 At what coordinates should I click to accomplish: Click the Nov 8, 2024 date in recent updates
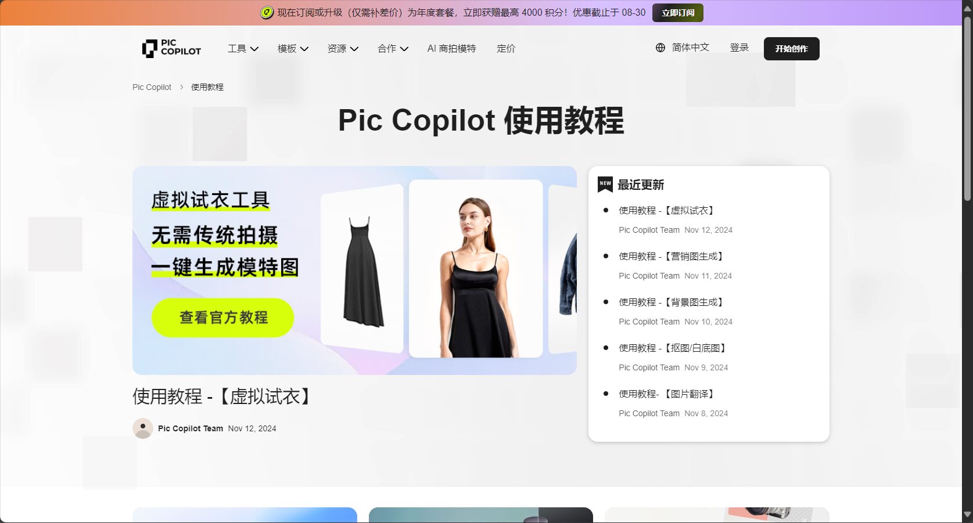point(706,413)
